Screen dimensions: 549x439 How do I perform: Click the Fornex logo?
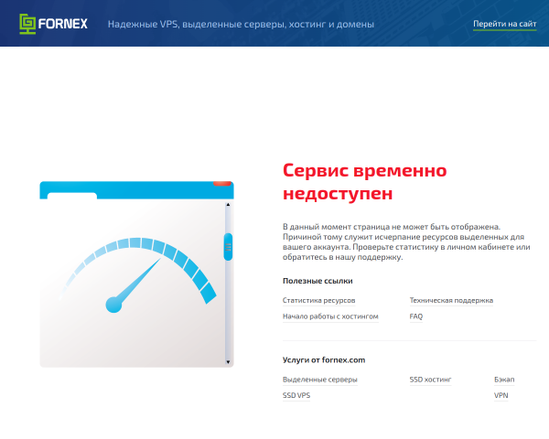click(53, 24)
